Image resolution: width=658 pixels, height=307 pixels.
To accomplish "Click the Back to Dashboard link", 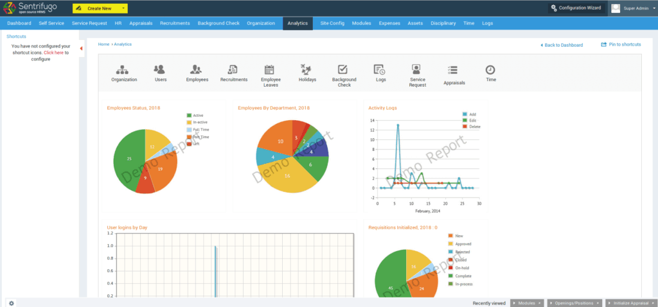I will pyautogui.click(x=562, y=45).
